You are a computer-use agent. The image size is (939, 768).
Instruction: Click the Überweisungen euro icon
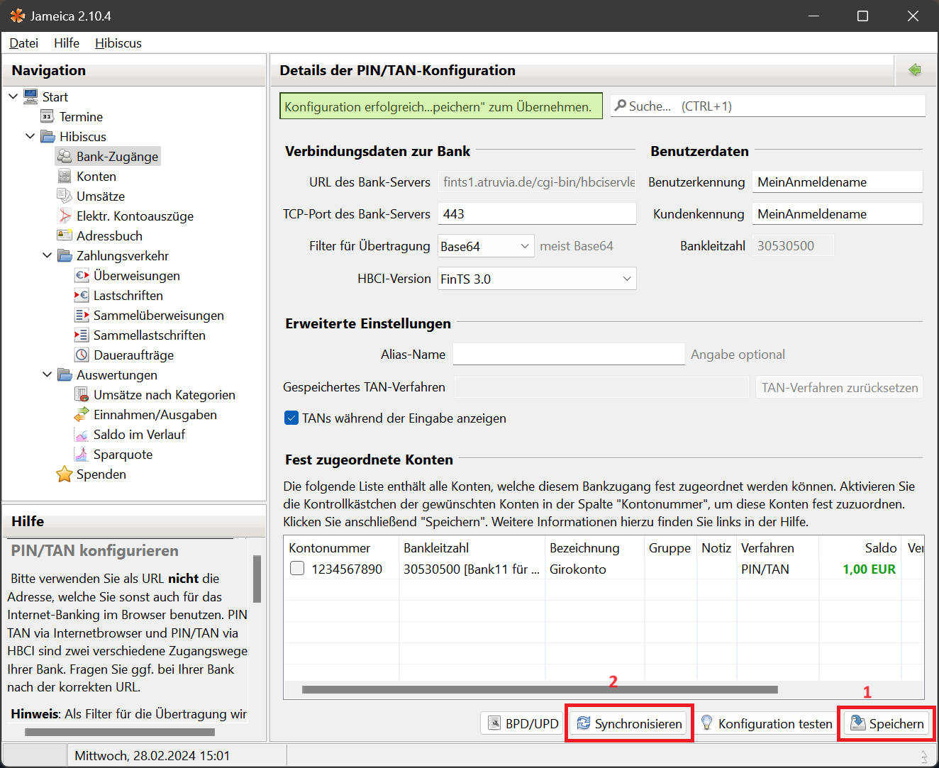(x=82, y=275)
